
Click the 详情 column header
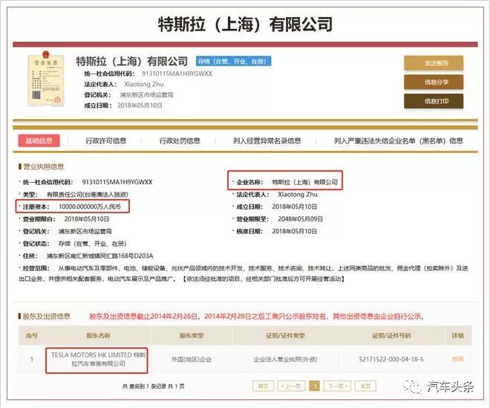point(457,336)
